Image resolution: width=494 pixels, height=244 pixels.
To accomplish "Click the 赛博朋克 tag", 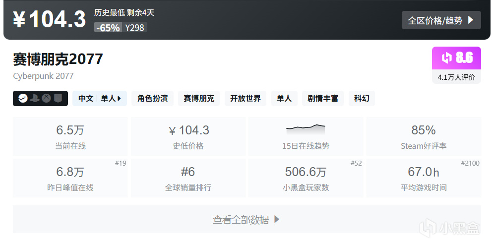I will pos(199,99).
